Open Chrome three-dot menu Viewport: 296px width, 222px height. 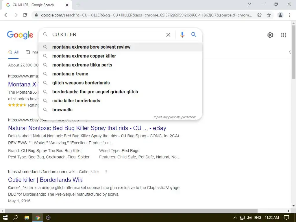290,15
